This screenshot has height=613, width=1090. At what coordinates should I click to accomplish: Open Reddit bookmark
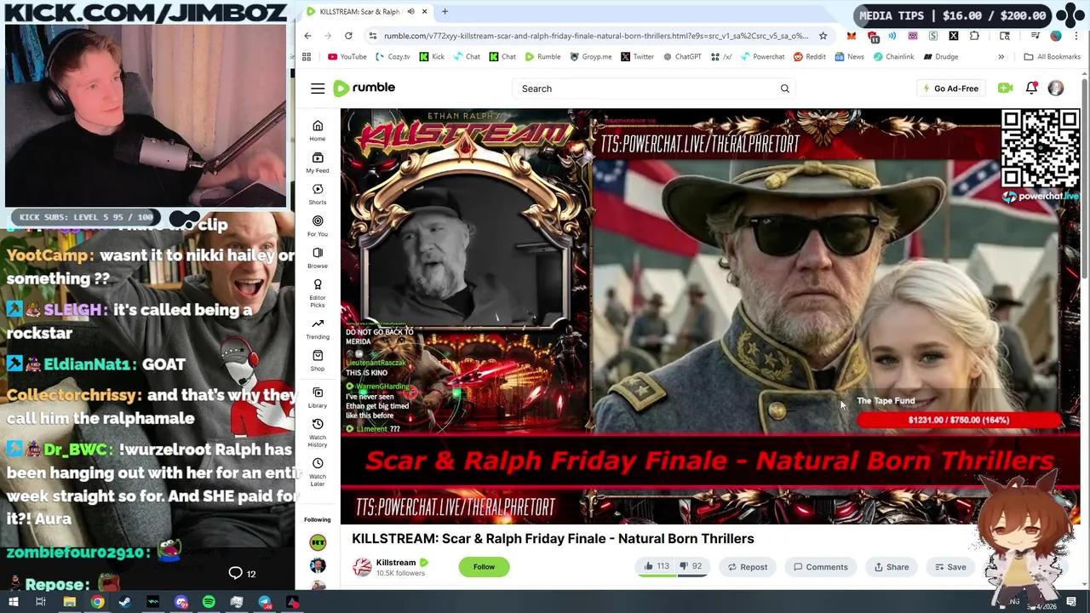click(809, 57)
